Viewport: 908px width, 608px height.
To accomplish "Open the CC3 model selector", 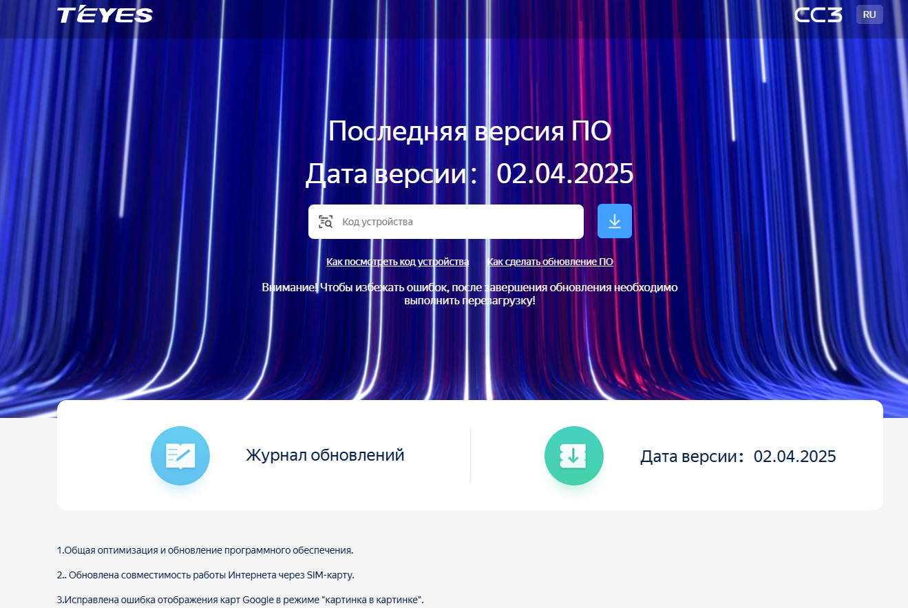I will (x=818, y=14).
